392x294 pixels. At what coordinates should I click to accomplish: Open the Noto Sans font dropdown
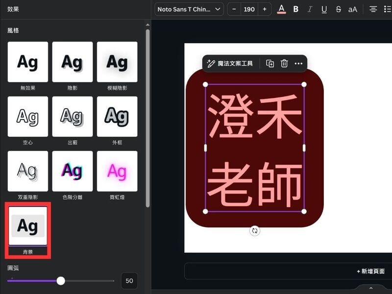pos(189,9)
